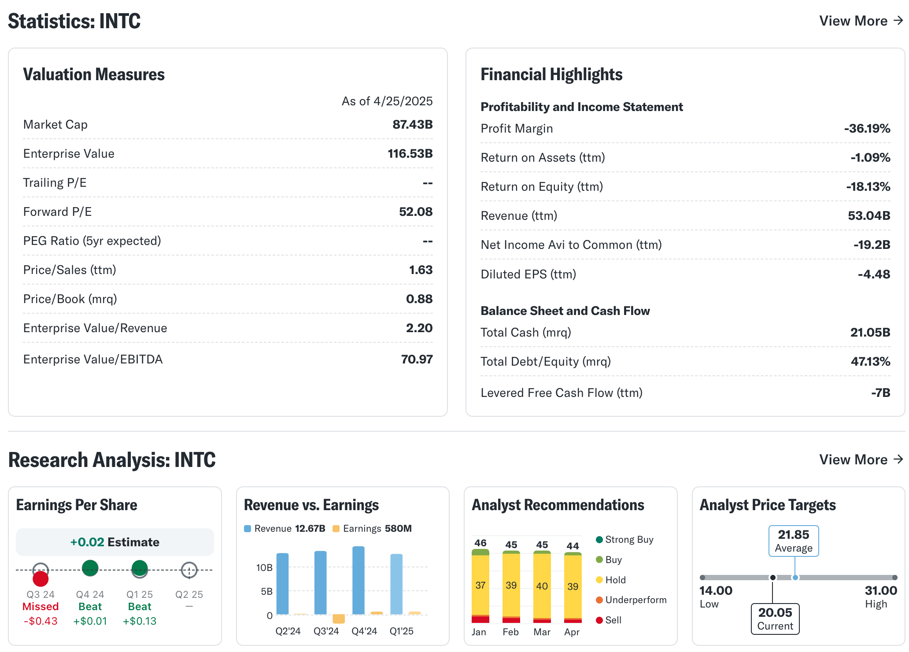Viewport: 909px width, 652px height.
Task: Select the Underperform legend dot
Action: (599, 600)
